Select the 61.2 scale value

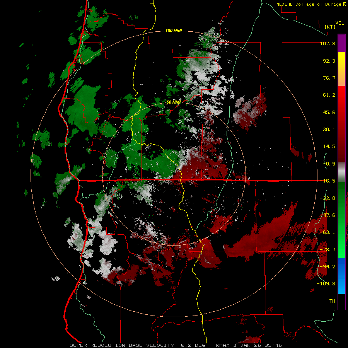click(329, 95)
